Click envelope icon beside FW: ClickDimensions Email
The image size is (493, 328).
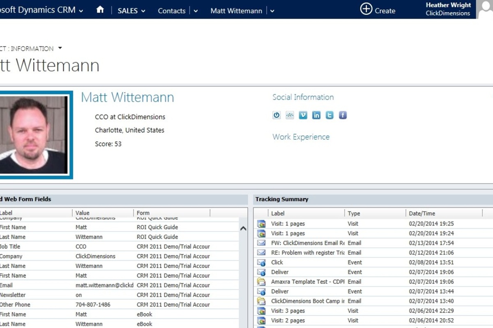(x=261, y=243)
